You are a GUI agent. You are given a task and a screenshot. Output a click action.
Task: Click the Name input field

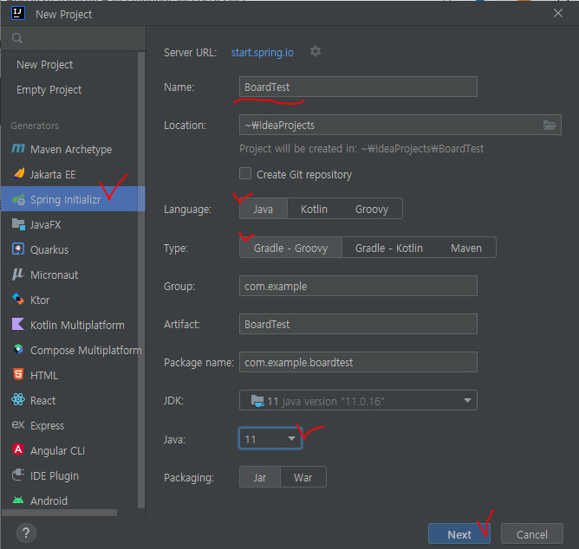point(358,87)
